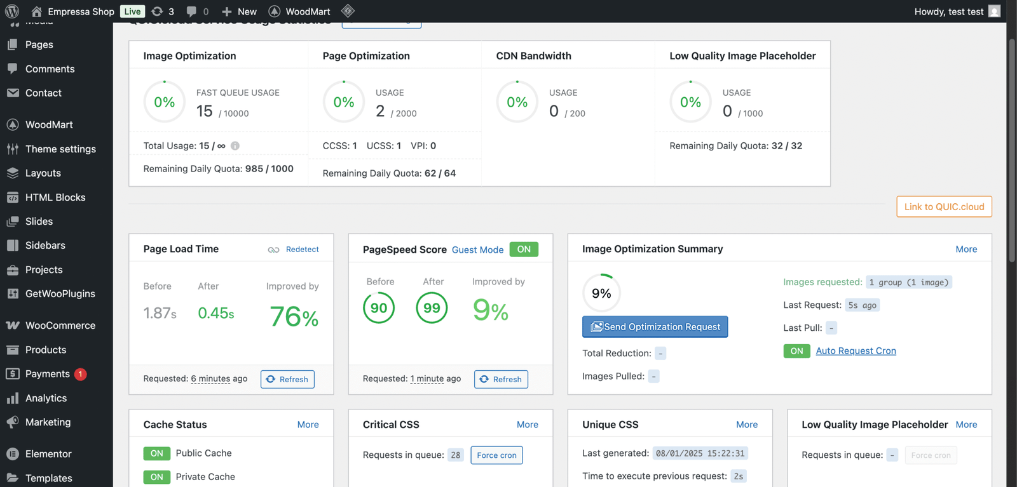Click the Force cron button for Critical CSS

[496, 455]
